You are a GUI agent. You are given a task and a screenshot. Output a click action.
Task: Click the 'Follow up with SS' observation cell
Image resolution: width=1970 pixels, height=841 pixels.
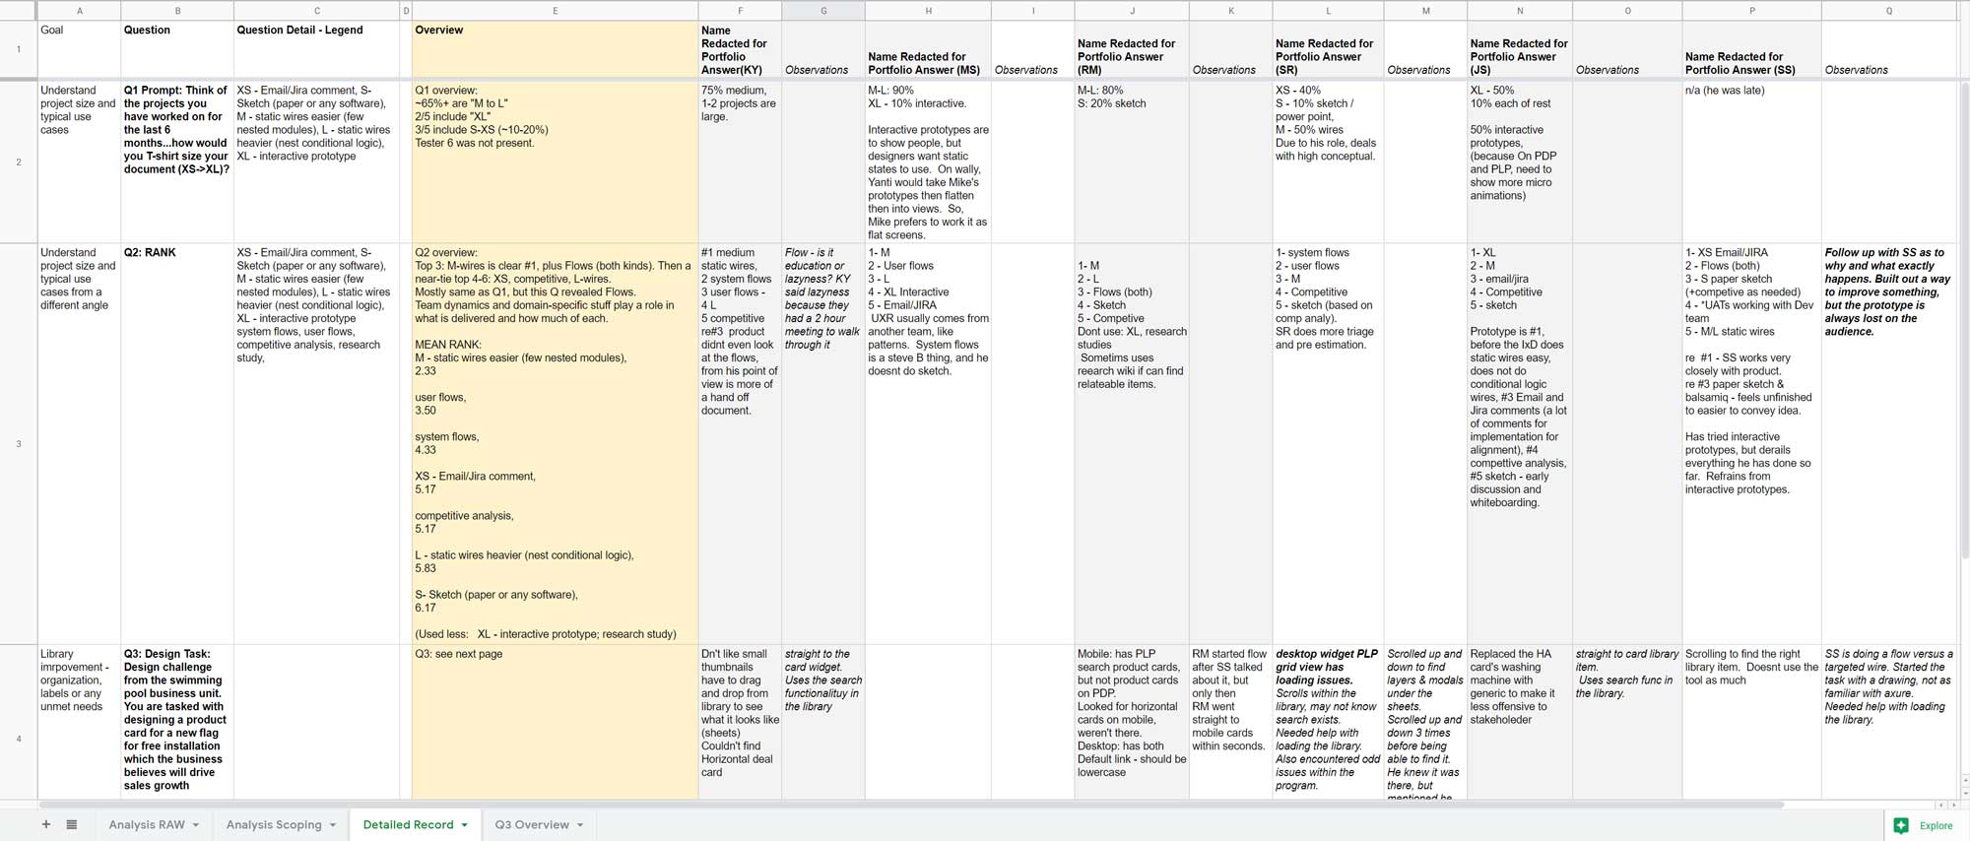pyautogui.click(x=1888, y=443)
